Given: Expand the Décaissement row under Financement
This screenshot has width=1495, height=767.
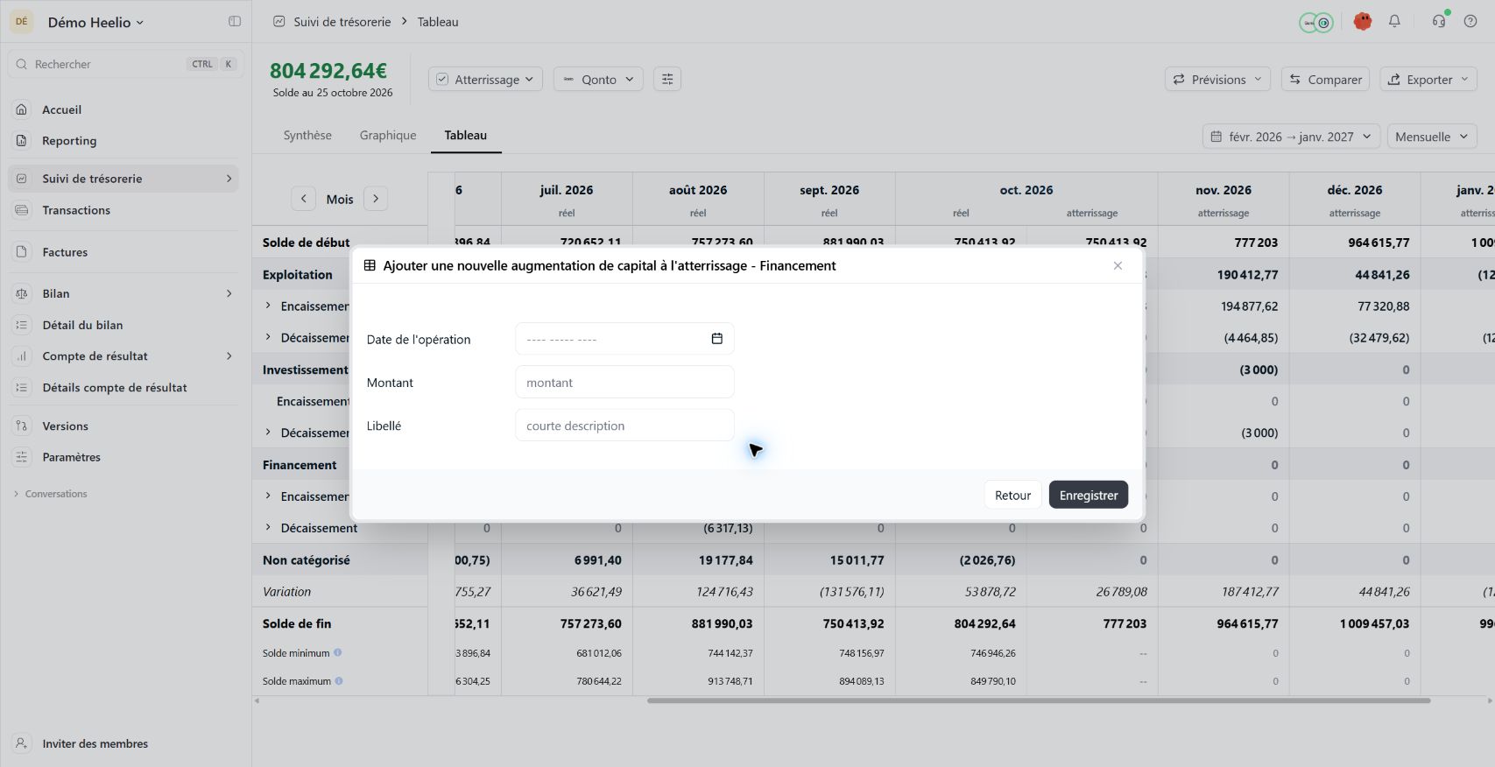Looking at the screenshot, I should pos(268,528).
